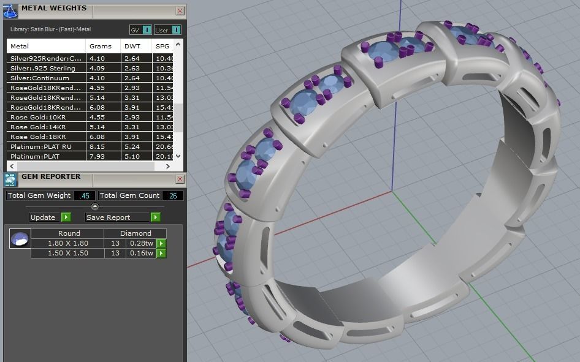Select the Rose Gold:10KR row
Viewport: 580px width, 362px height.
click(90, 117)
